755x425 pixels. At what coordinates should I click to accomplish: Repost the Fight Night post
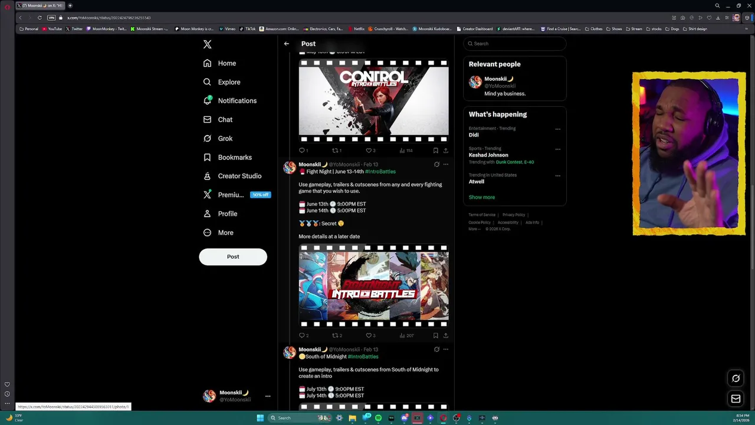pos(337,336)
